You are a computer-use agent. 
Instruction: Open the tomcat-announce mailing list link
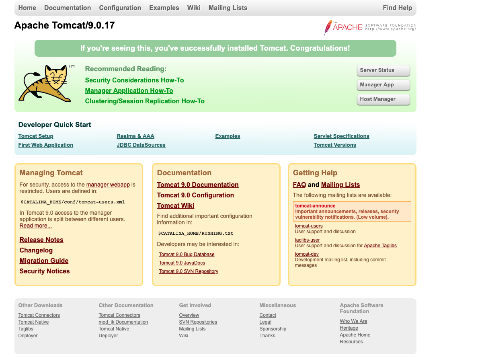pyautogui.click(x=315, y=206)
